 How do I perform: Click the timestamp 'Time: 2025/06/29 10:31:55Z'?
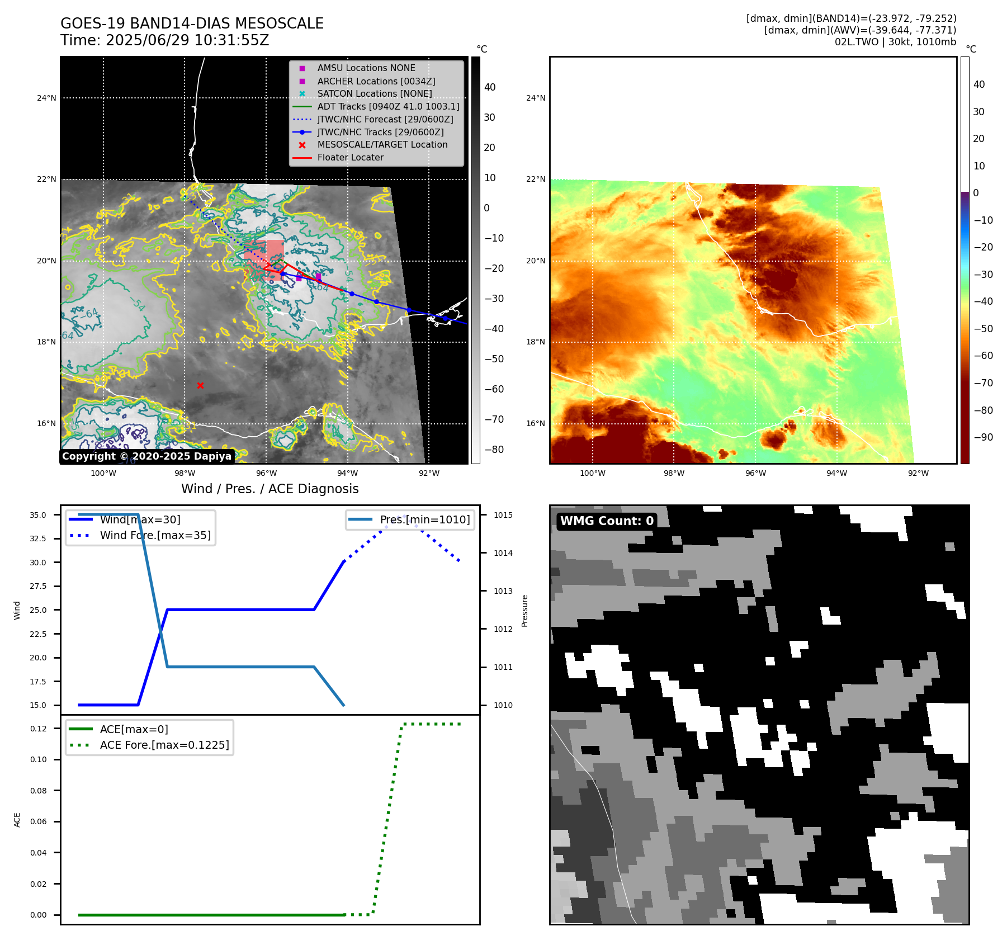(x=165, y=40)
